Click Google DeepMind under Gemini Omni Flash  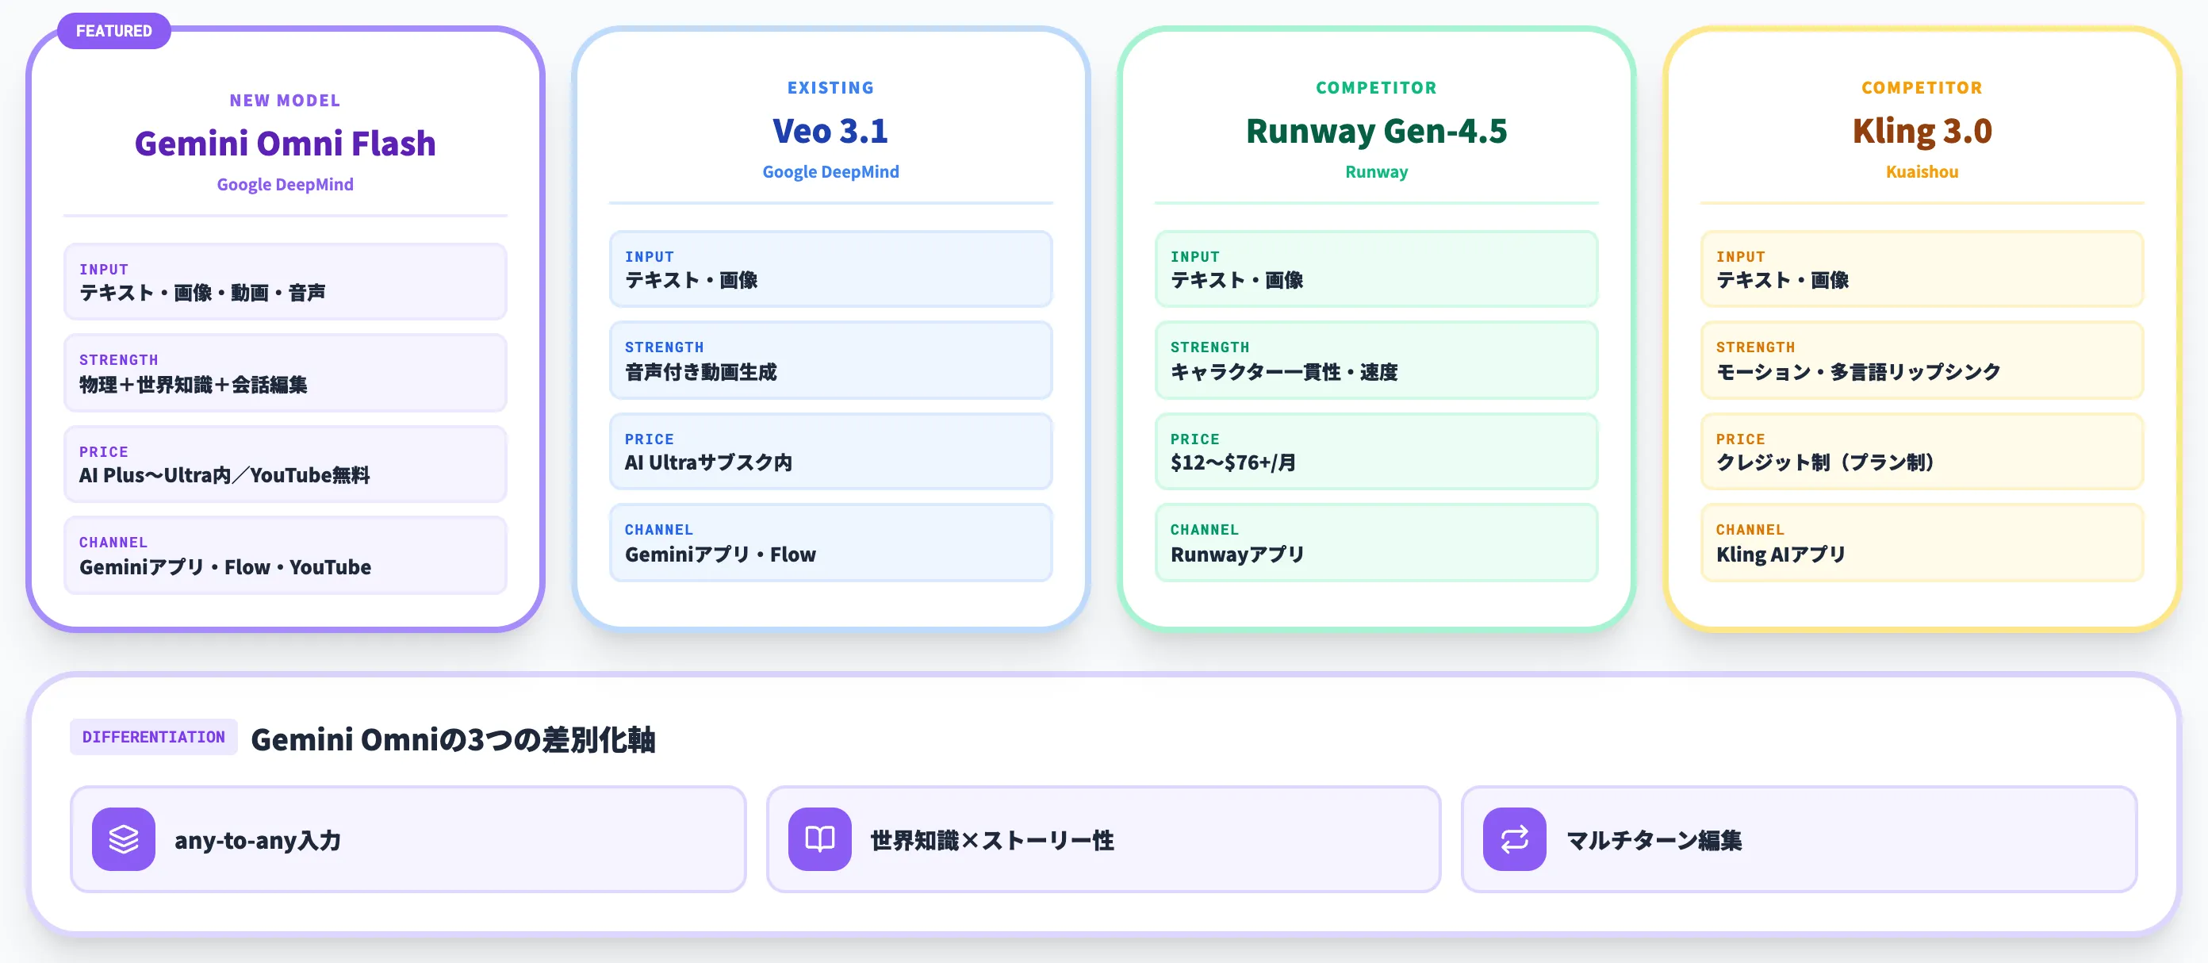[286, 184]
